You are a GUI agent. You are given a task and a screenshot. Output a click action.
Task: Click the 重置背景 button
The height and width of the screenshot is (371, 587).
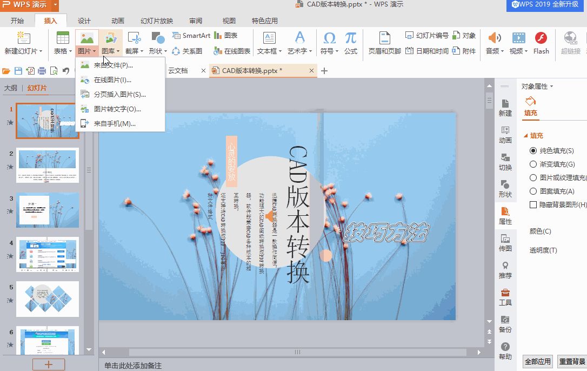(572, 362)
